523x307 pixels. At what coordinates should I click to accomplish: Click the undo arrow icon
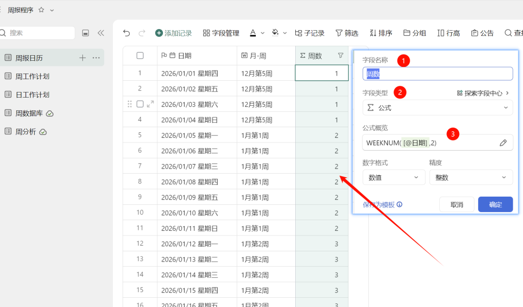[x=127, y=33]
